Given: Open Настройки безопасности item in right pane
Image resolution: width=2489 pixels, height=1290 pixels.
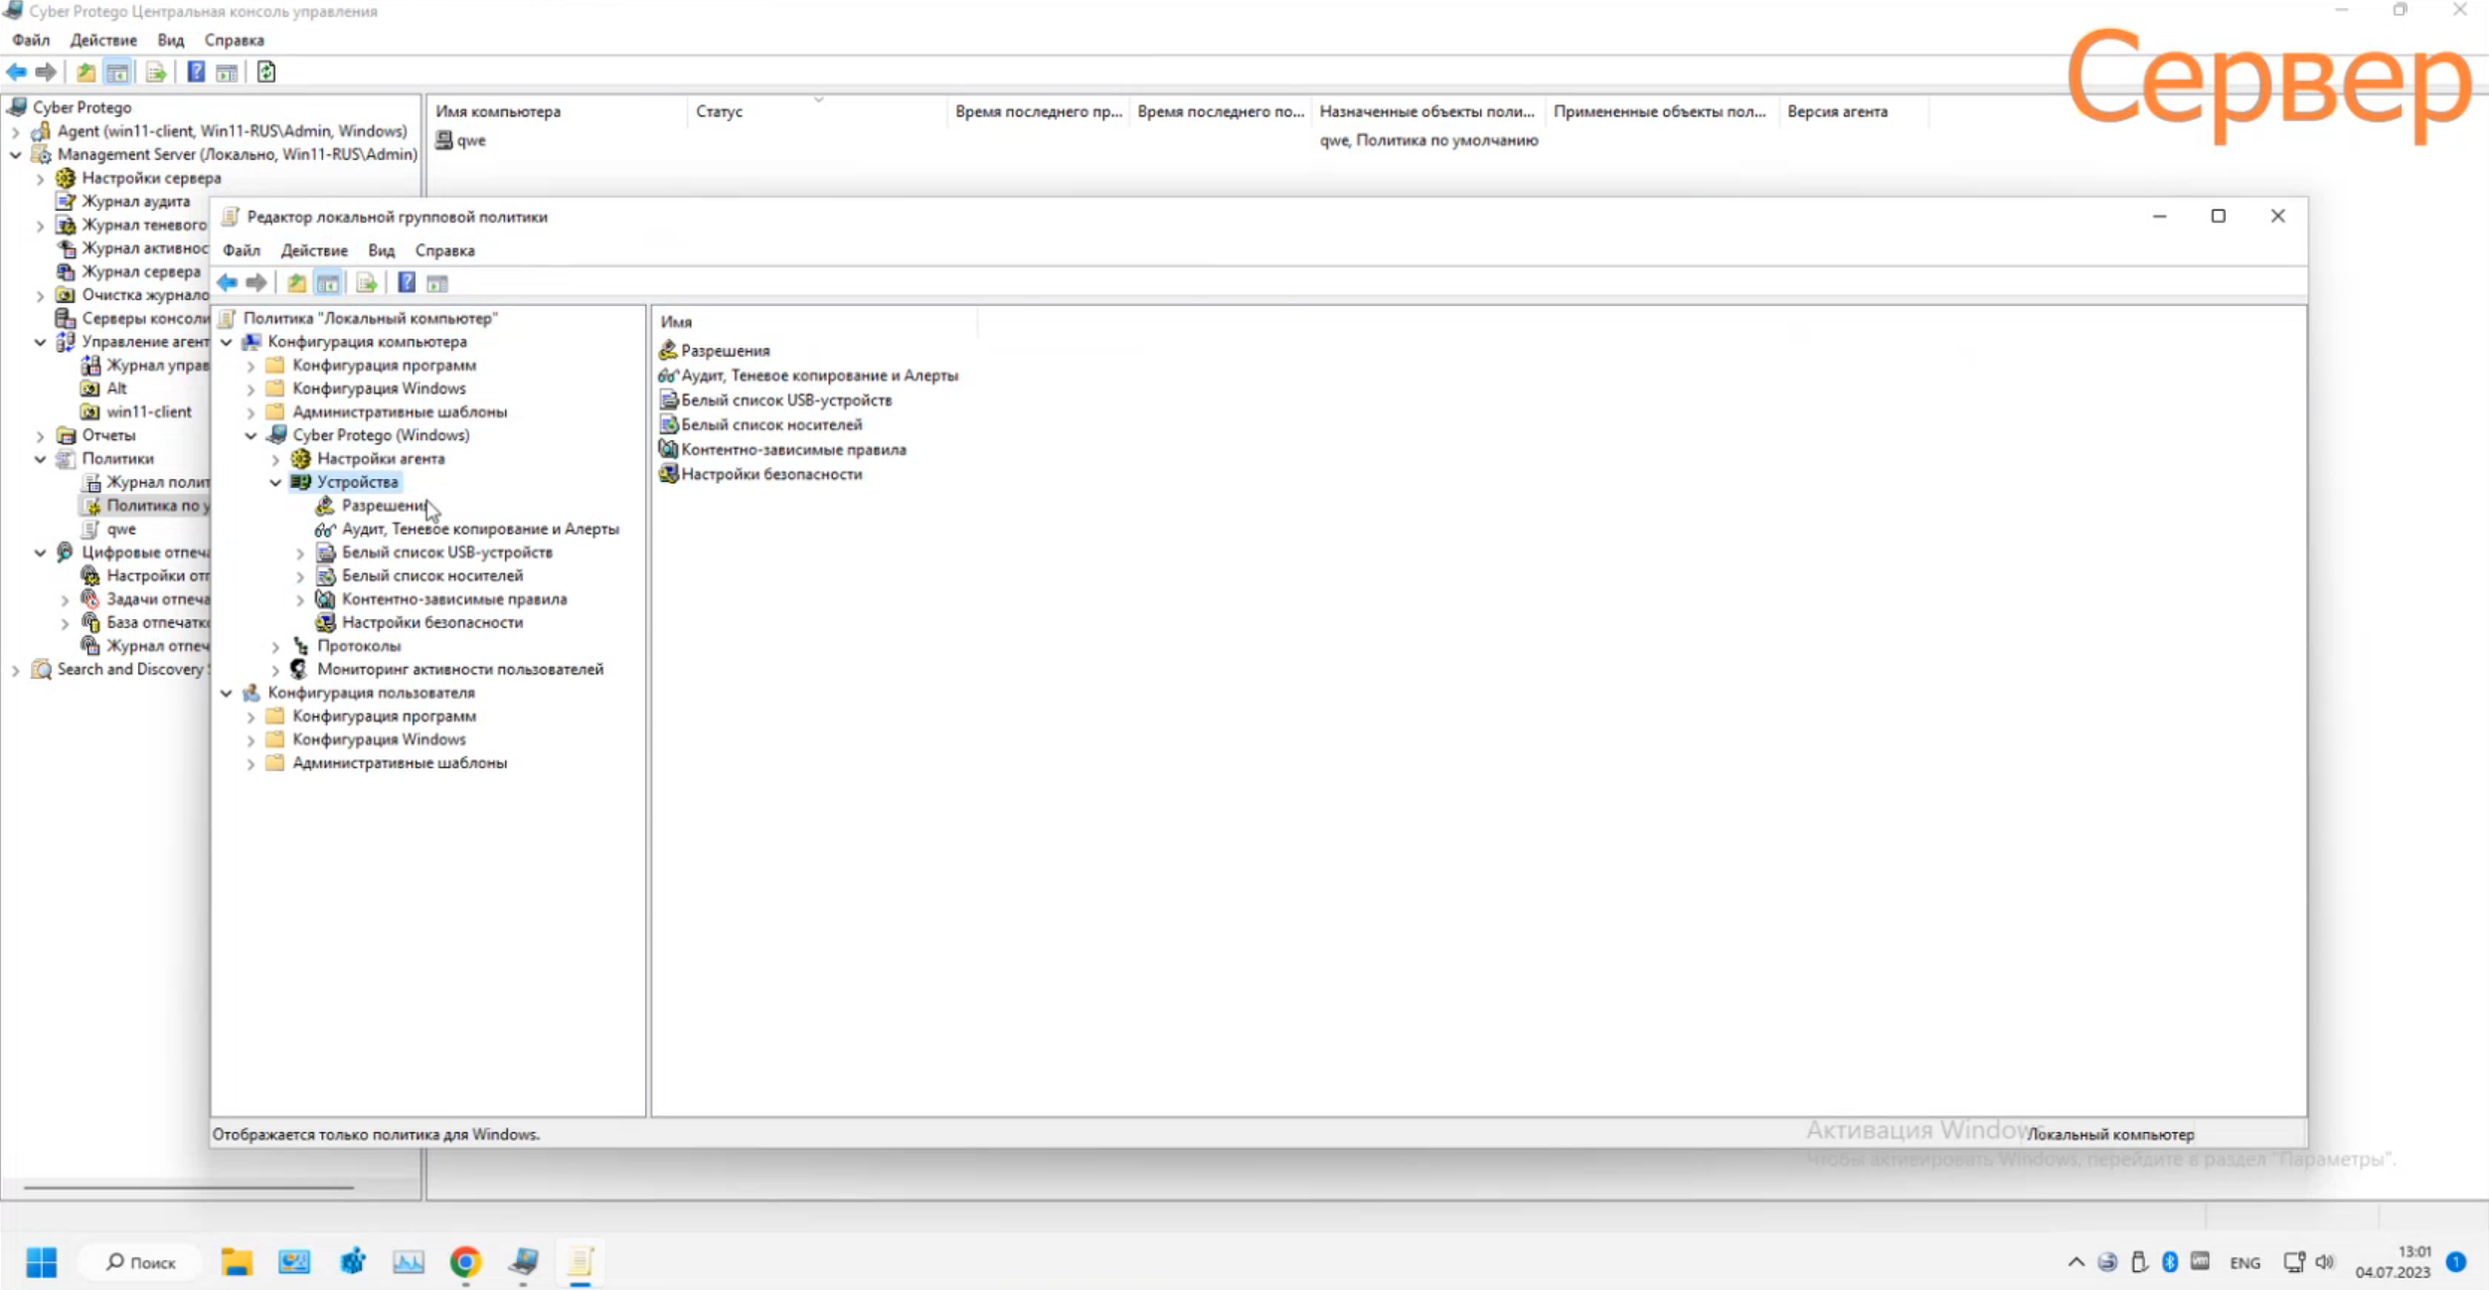Looking at the screenshot, I should click(770, 474).
